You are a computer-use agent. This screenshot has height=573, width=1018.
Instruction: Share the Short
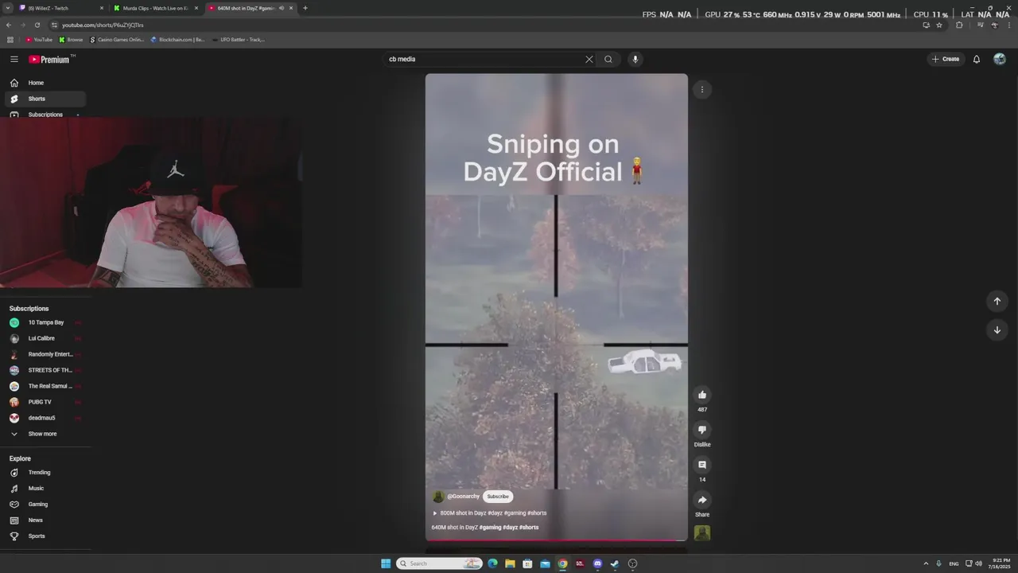702,500
